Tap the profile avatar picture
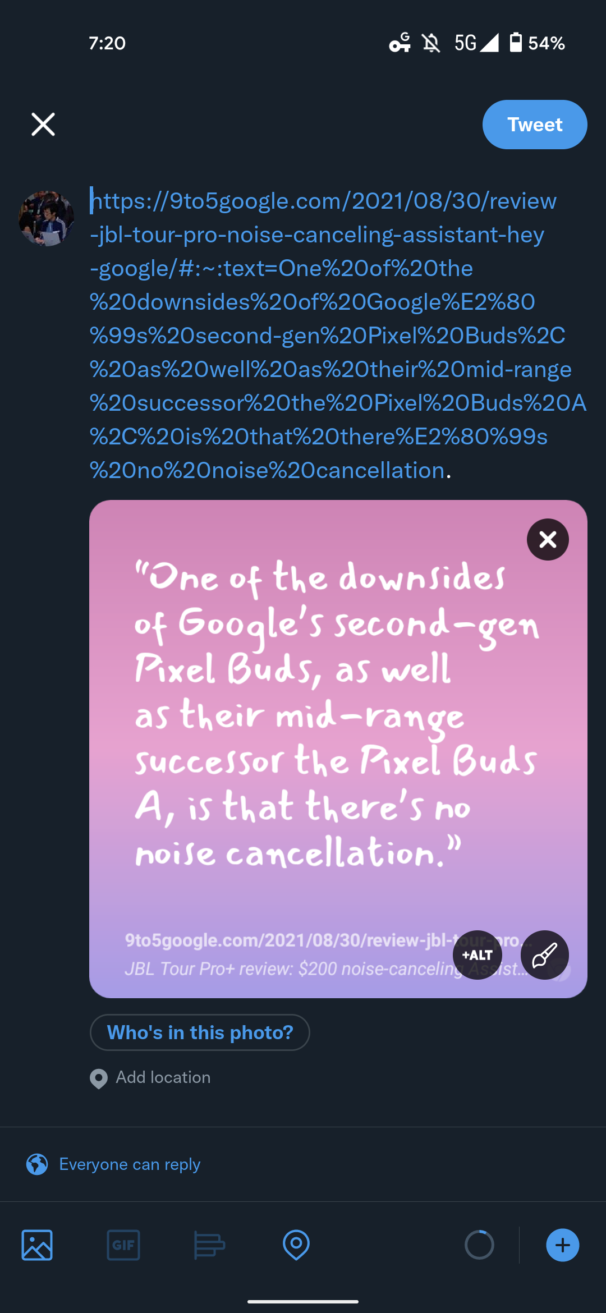The width and height of the screenshot is (606, 1313). pyautogui.click(x=47, y=218)
